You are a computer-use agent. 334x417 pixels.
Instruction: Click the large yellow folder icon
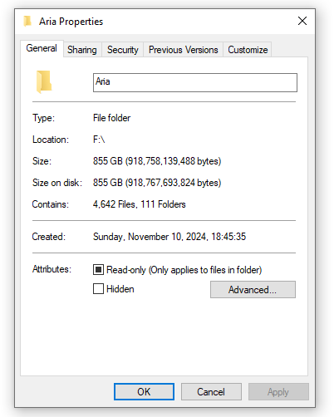pos(44,81)
